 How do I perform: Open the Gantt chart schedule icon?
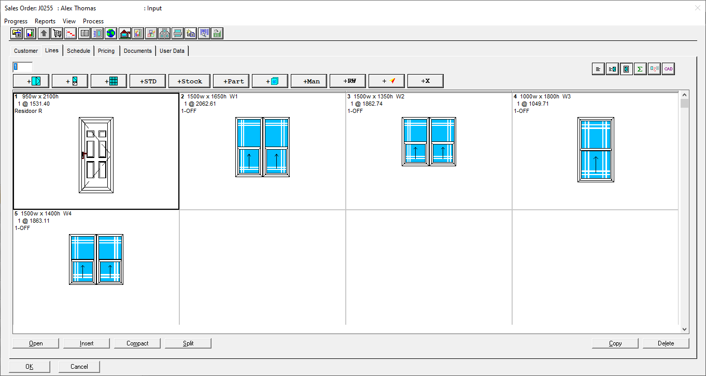[x=70, y=34]
